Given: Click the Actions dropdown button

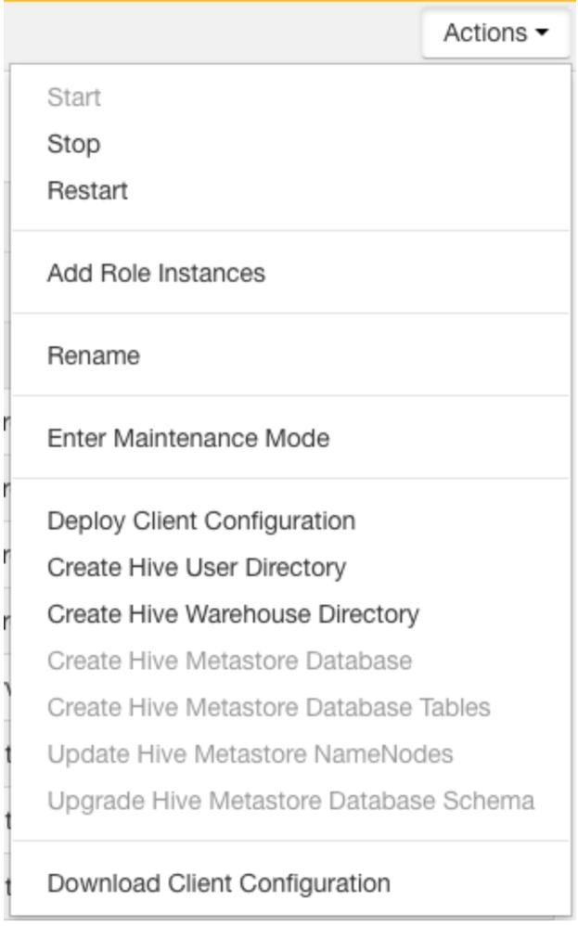Looking at the screenshot, I should [496, 33].
